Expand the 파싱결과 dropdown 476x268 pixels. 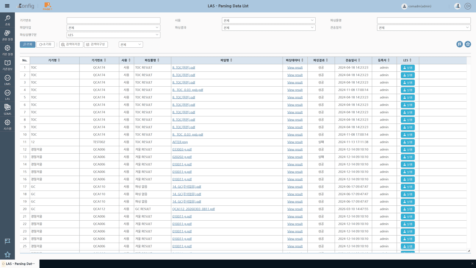269,28
